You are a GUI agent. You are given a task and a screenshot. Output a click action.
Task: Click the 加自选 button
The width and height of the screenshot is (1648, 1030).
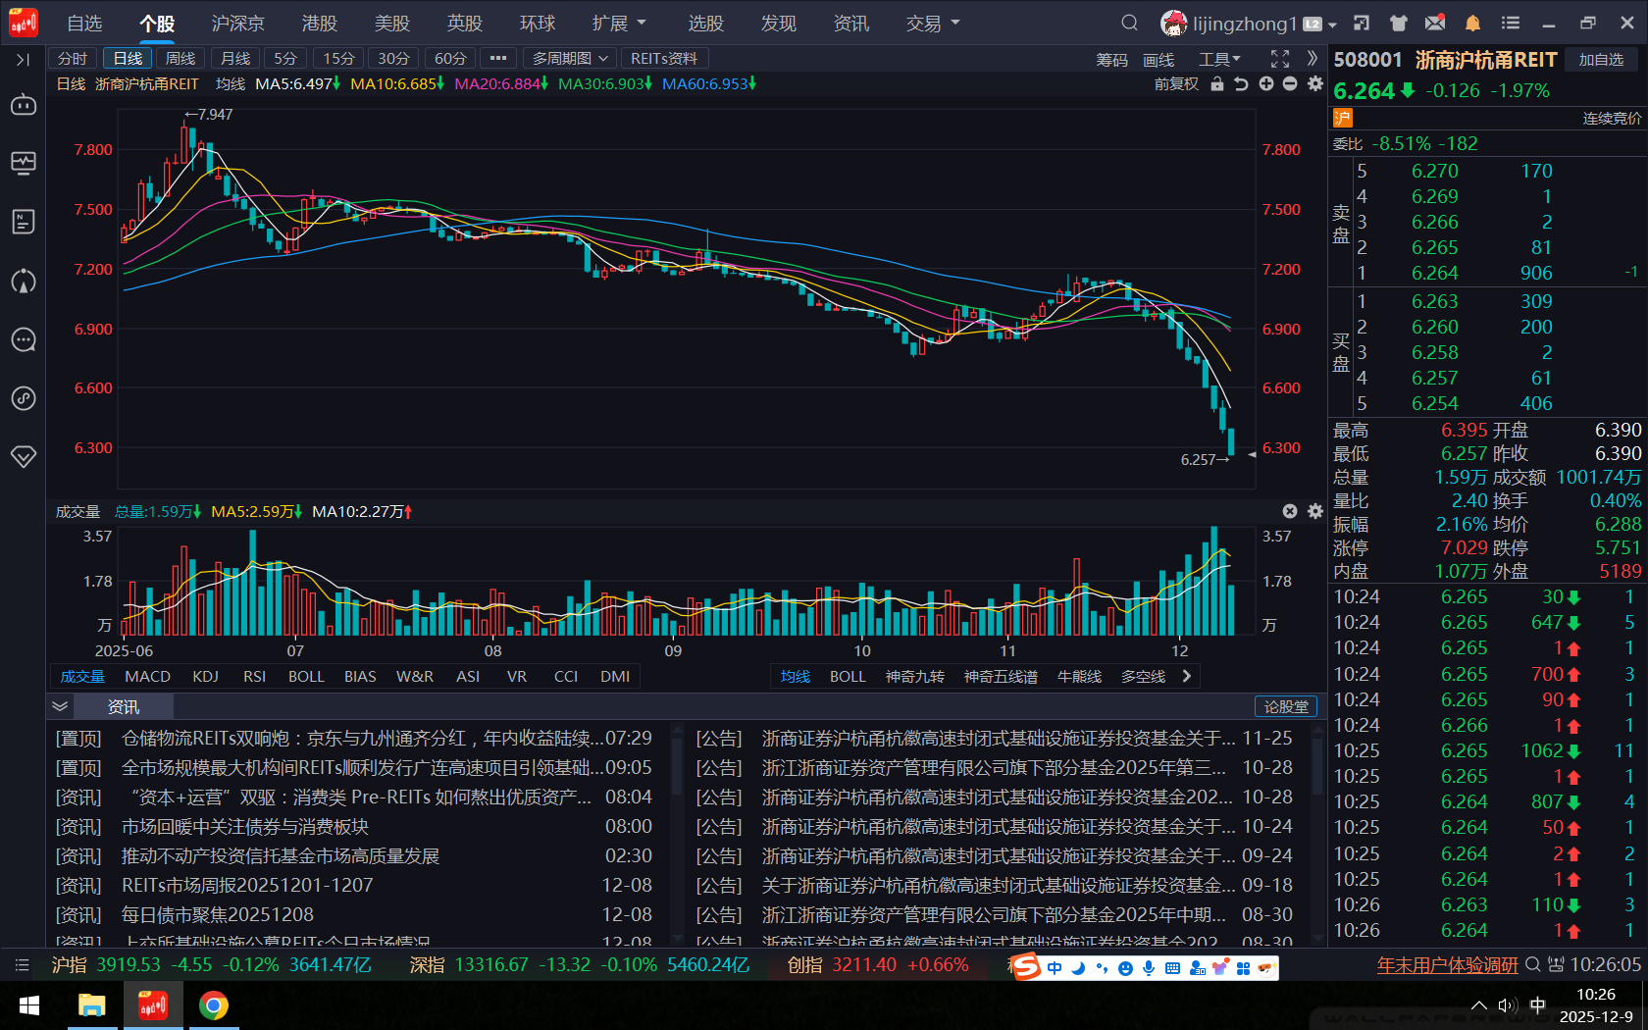pyautogui.click(x=1601, y=60)
